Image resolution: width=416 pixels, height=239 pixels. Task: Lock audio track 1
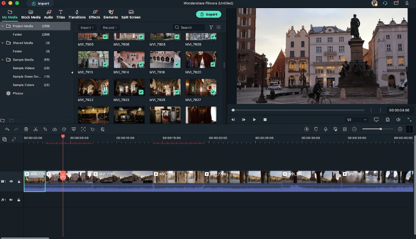click(19, 200)
